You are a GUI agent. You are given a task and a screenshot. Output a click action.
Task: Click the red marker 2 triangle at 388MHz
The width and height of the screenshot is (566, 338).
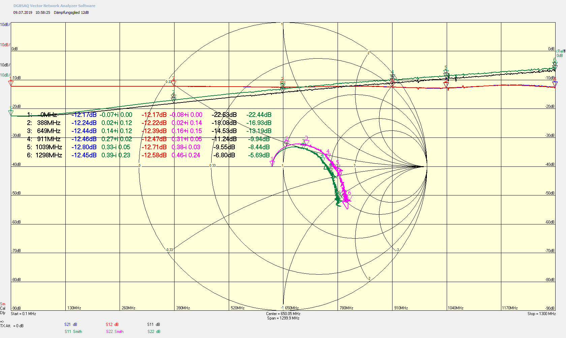tap(174, 83)
